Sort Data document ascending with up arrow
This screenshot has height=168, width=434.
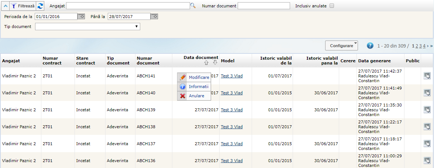tap(206, 63)
